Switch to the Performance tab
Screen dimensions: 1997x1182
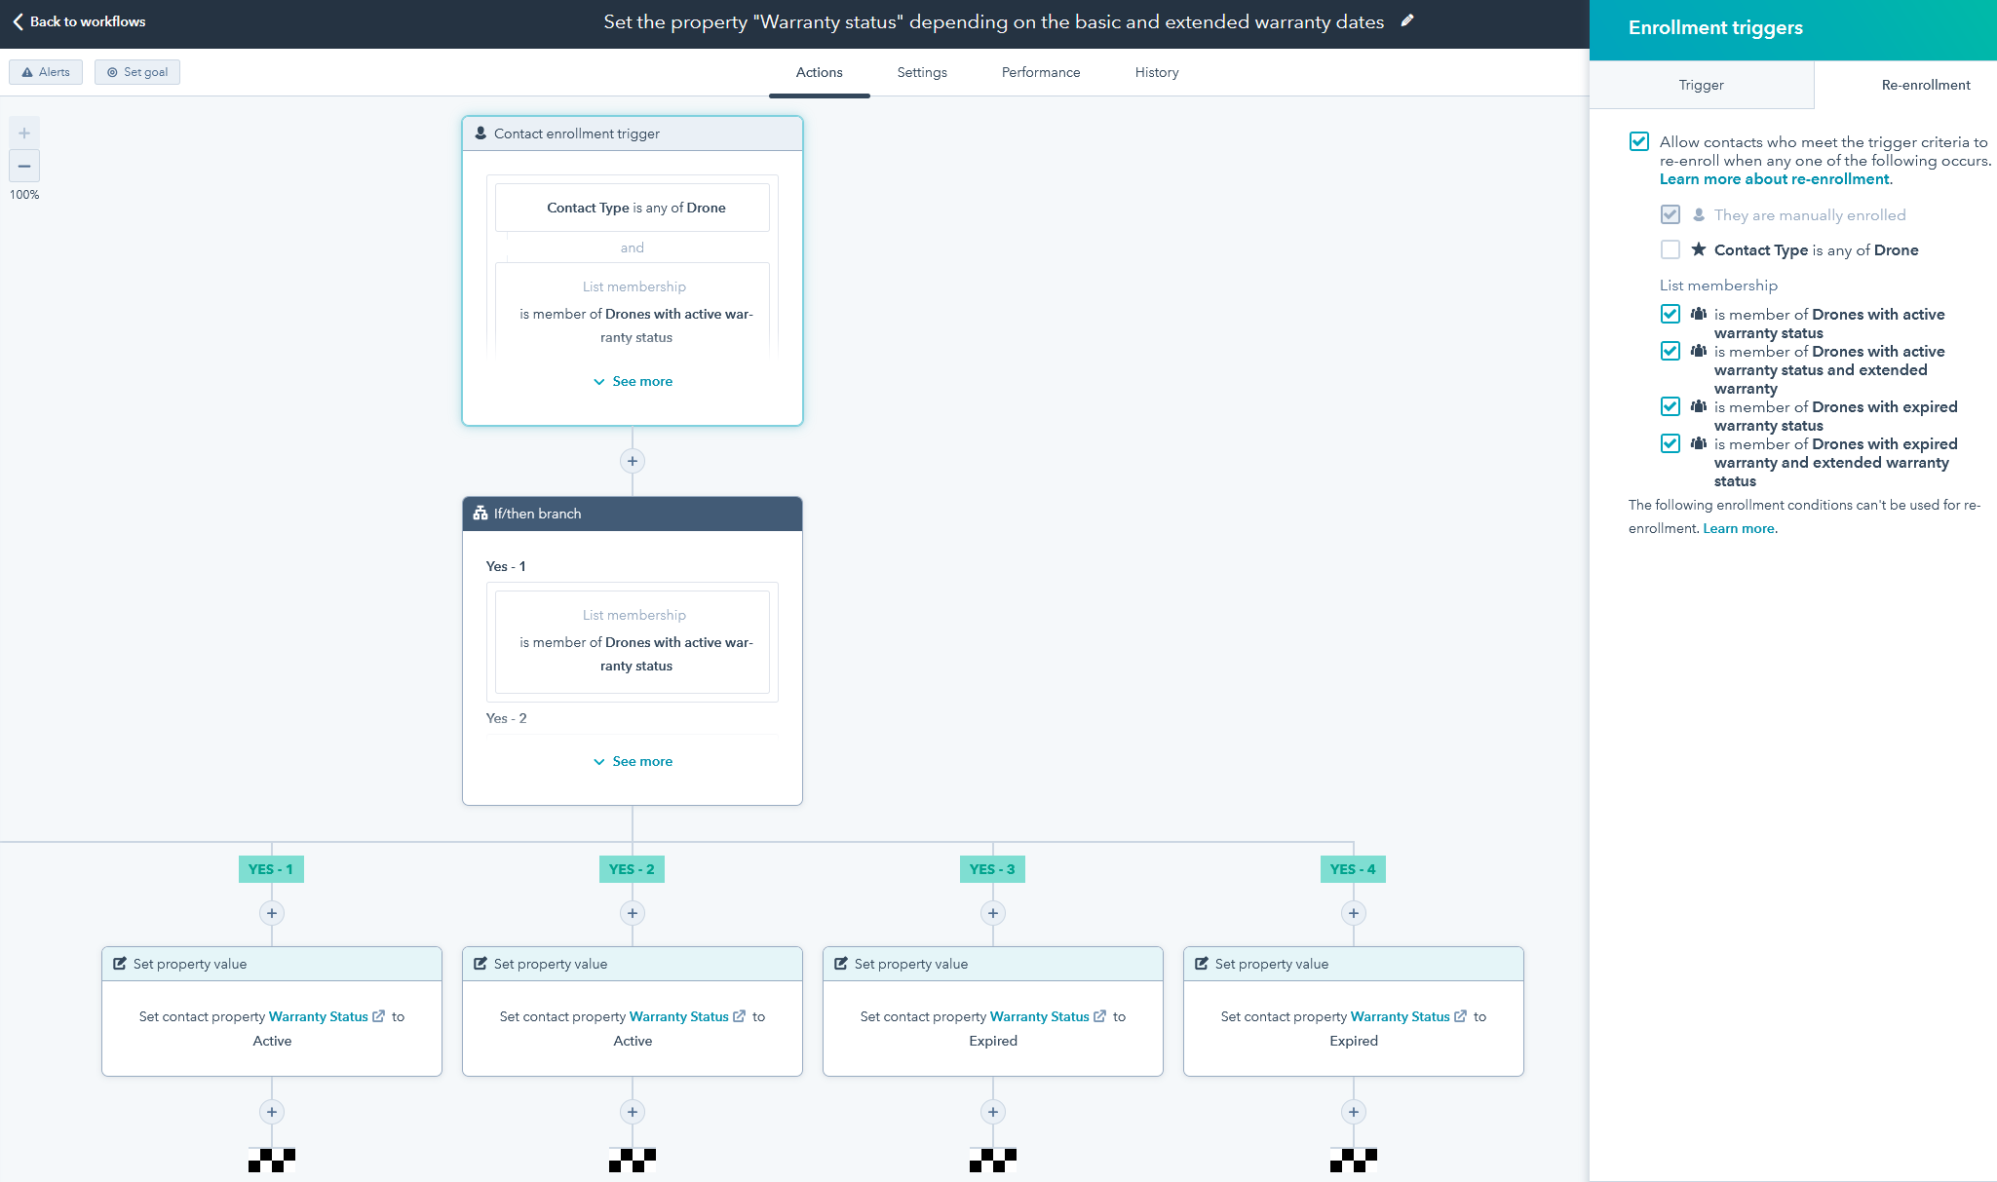[x=1040, y=72]
